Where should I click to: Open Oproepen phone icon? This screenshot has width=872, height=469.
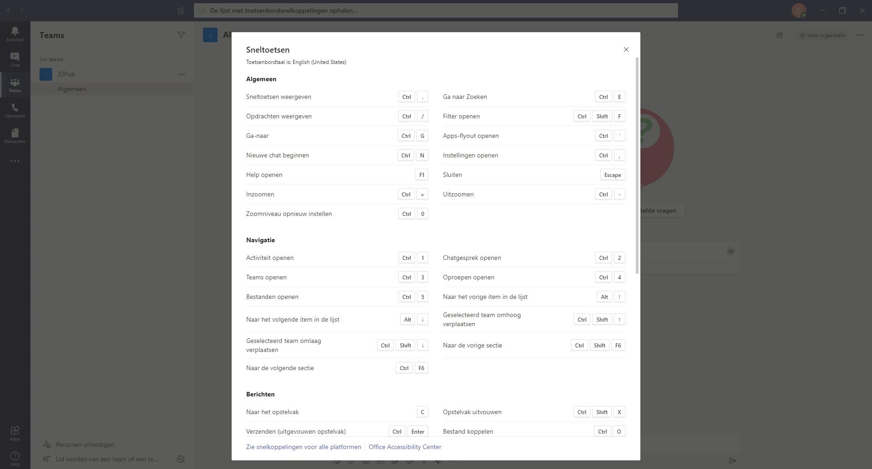pyautogui.click(x=15, y=110)
